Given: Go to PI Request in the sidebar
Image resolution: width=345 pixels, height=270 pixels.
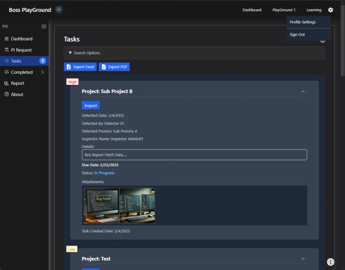Looking at the screenshot, I should click(22, 50).
